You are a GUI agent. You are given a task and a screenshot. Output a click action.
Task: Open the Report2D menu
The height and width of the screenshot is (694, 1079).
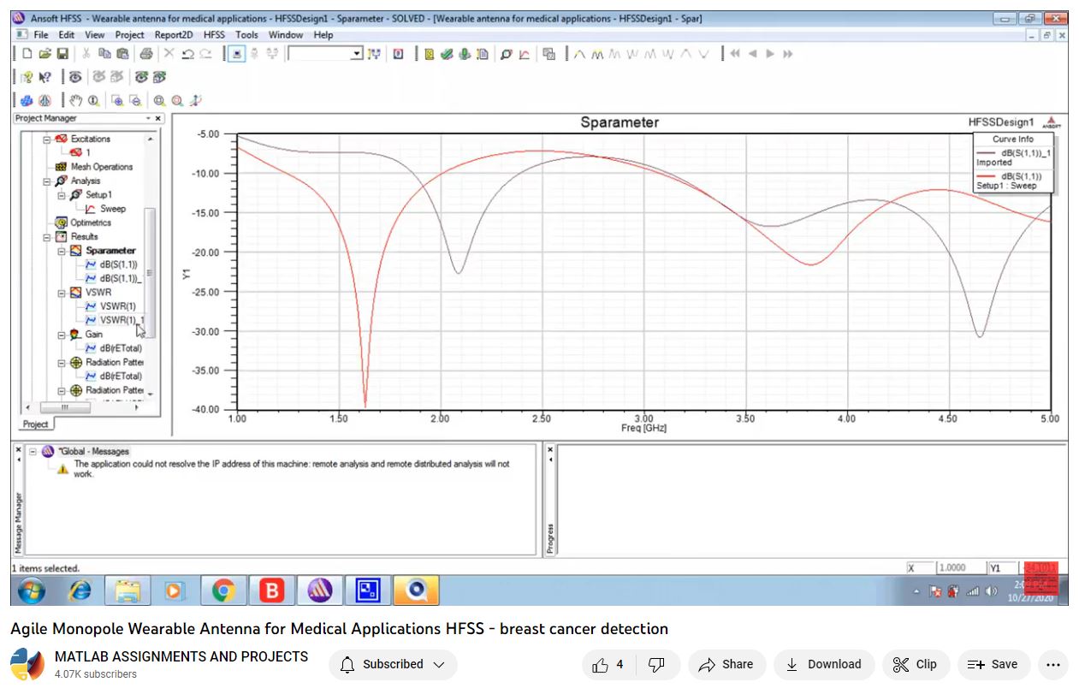[x=174, y=35]
